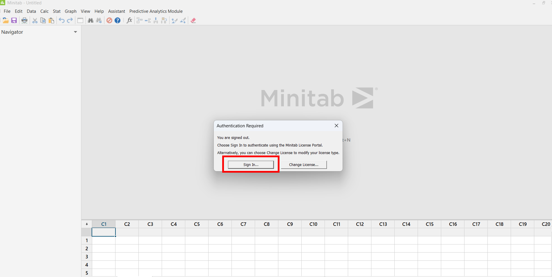Click the brush-with-up-arrow toolbar icon
The image size is (552, 277).
pos(174,20)
